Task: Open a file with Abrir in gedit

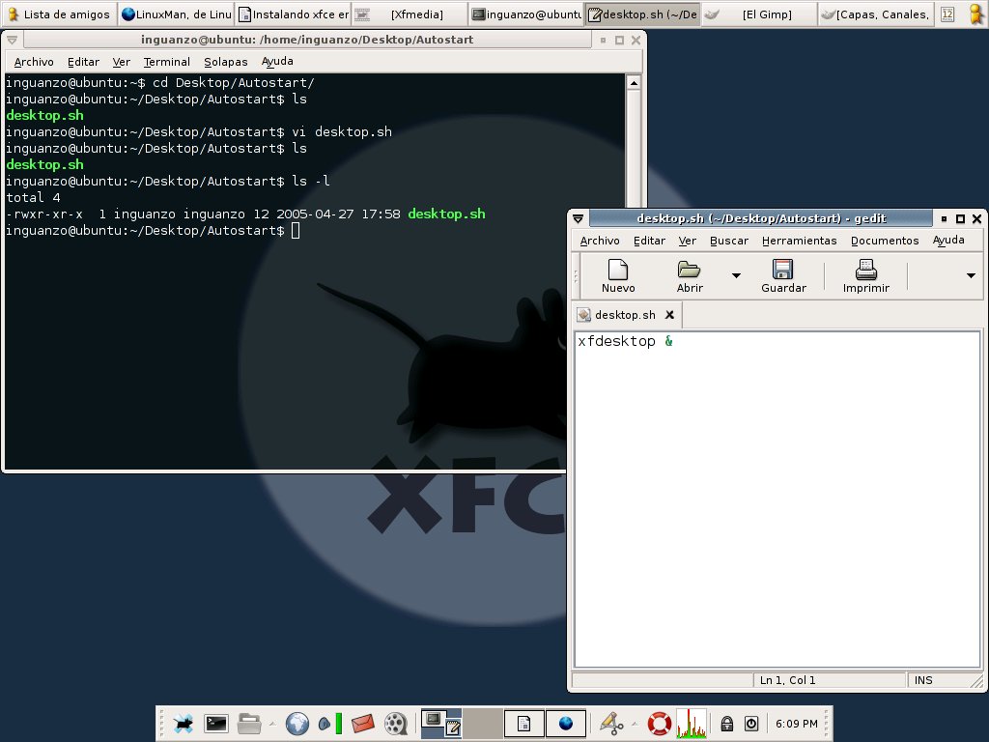Action: tap(690, 276)
